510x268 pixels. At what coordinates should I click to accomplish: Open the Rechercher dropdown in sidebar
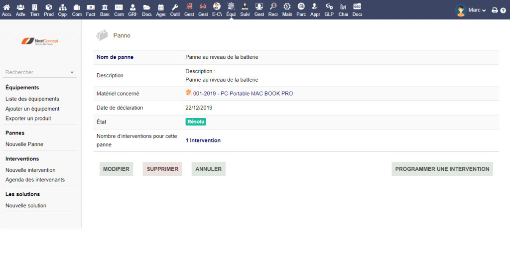40,72
